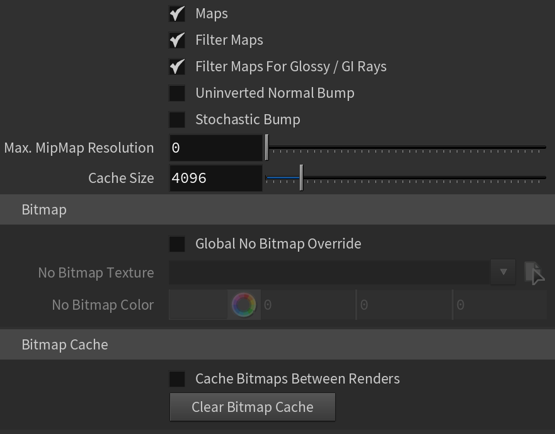Viewport: 555px width, 434px height.
Task: Click the Clear Bitmap Cache button
Action: pos(253,407)
